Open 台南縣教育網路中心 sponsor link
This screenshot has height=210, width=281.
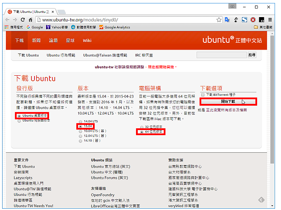[185, 166]
